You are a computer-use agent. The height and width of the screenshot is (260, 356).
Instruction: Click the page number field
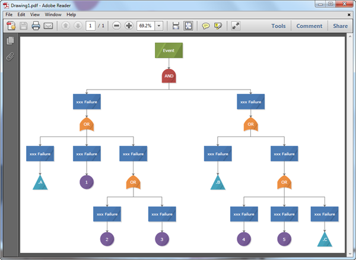click(90, 26)
